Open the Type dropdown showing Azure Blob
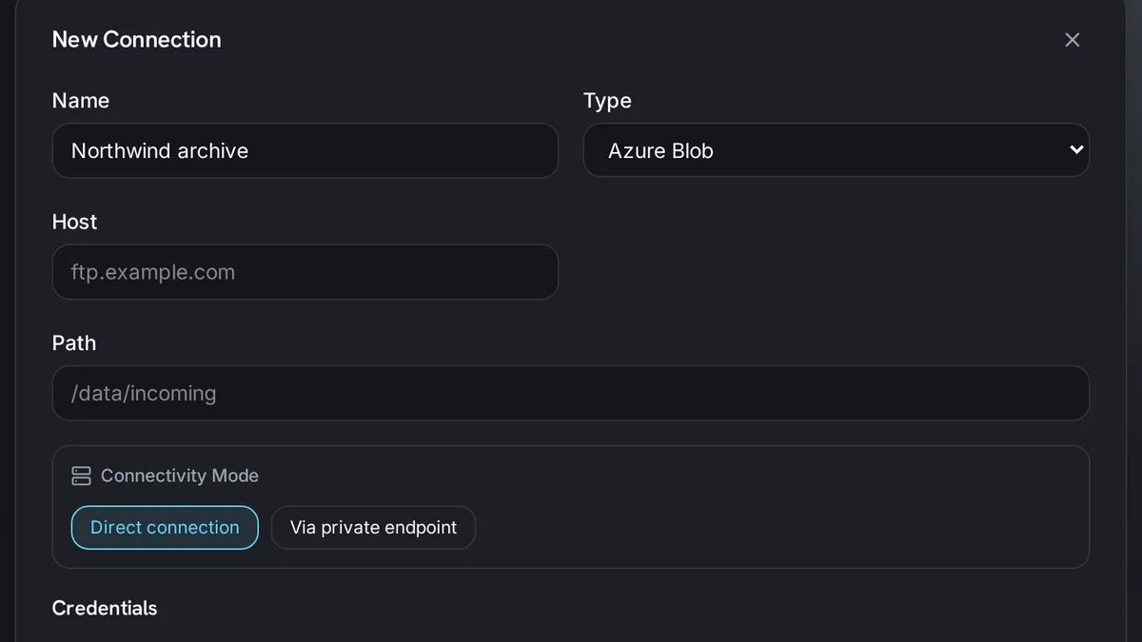The height and width of the screenshot is (642, 1142). pos(836,150)
